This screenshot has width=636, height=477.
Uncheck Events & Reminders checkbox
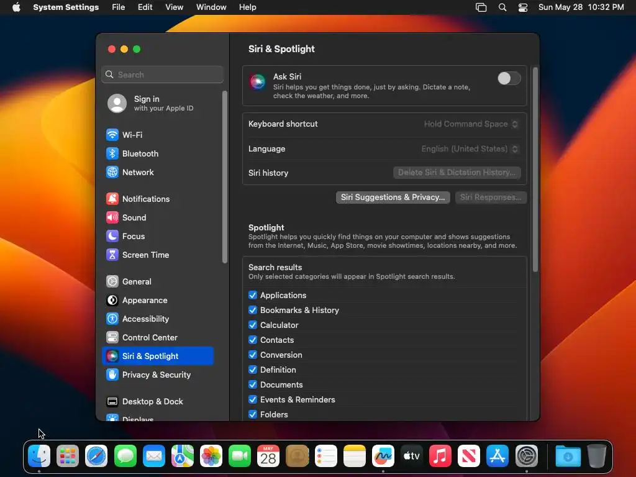tap(253, 399)
